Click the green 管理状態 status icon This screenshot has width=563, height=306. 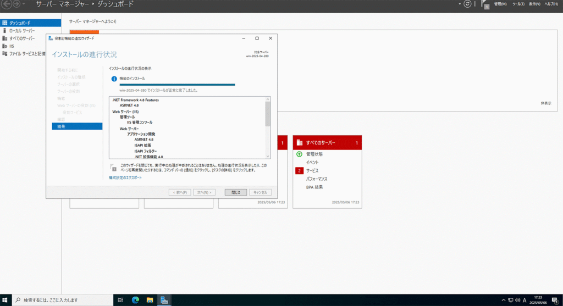coord(299,154)
